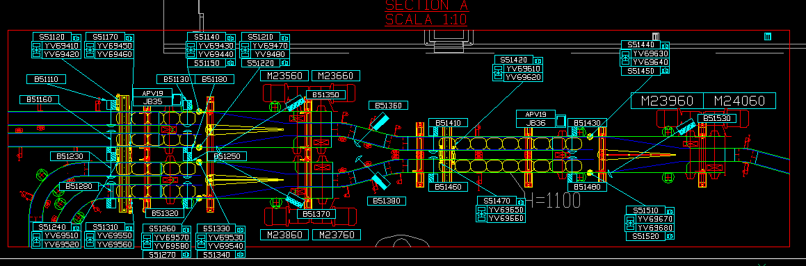The height and width of the screenshot is (266, 806).
Task: Select the junction box symbol beside JB35
Action: (x=177, y=99)
